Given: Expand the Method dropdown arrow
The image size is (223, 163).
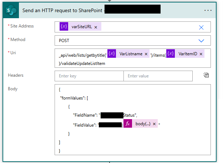Looking at the screenshot, I should click(201, 40).
